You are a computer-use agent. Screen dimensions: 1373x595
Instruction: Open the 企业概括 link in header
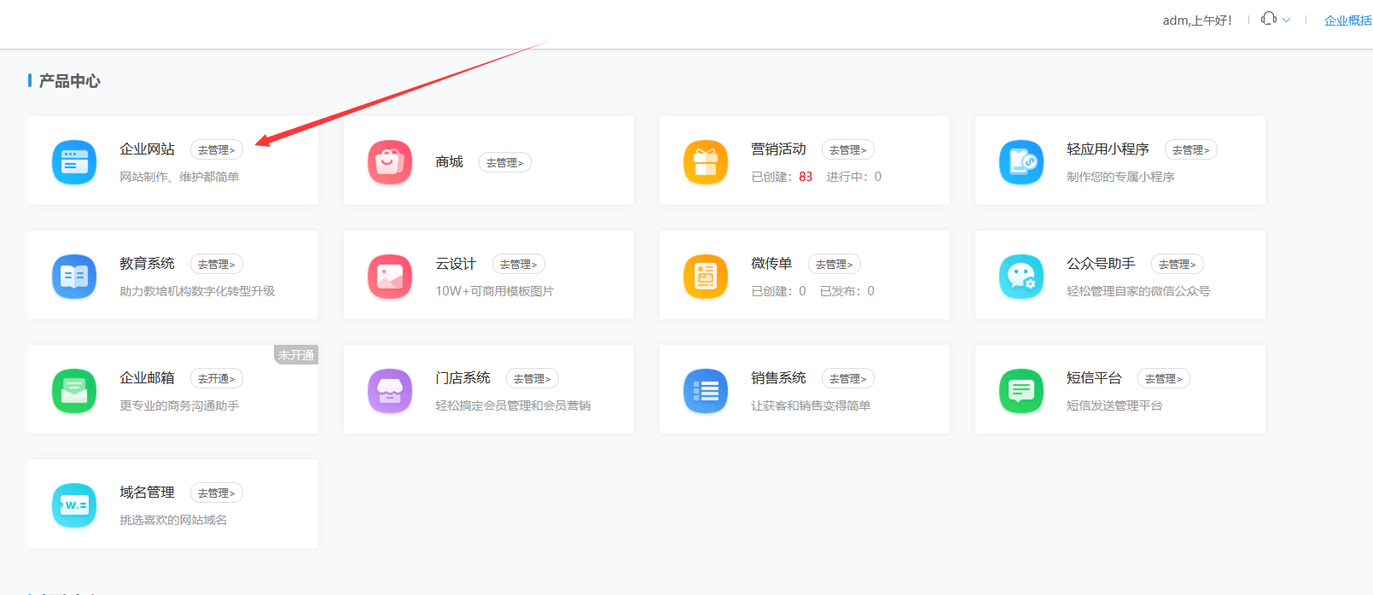[x=1348, y=20]
